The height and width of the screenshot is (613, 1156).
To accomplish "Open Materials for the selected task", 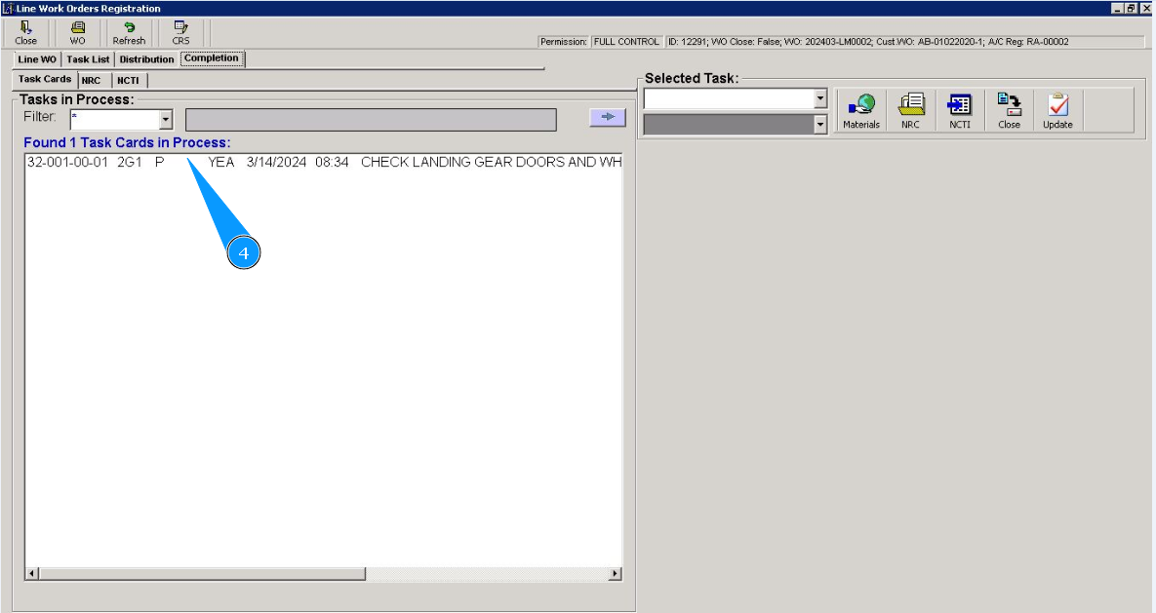I will 861,111.
